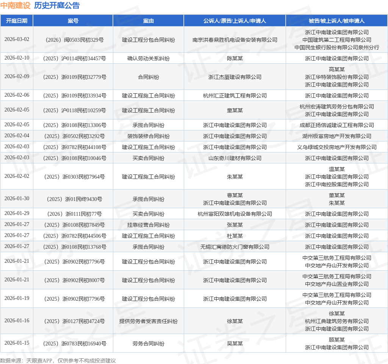The height and width of the screenshot is (364, 388).
Task: Click case number (2025)浙0109民初33934号
Action: click(75, 96)
